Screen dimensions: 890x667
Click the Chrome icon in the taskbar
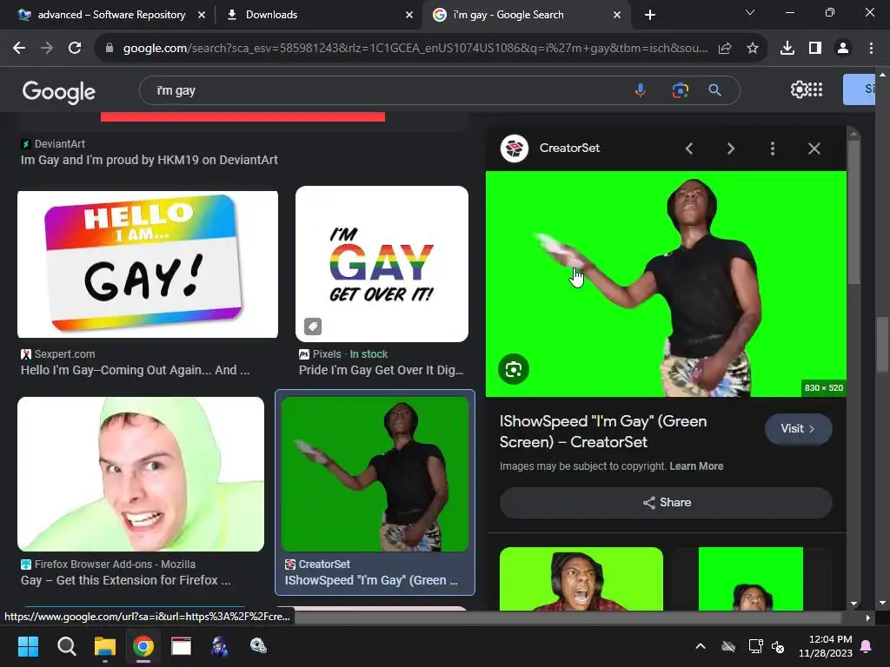click(x=143, y=646)
